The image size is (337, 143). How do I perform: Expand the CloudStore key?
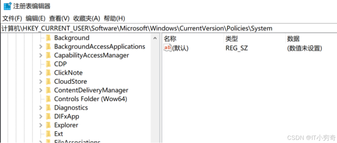(x=41, y=81)
